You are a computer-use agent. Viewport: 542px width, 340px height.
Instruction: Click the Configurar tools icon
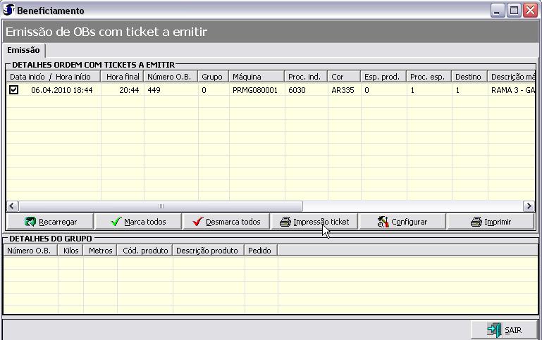point(383,222)
